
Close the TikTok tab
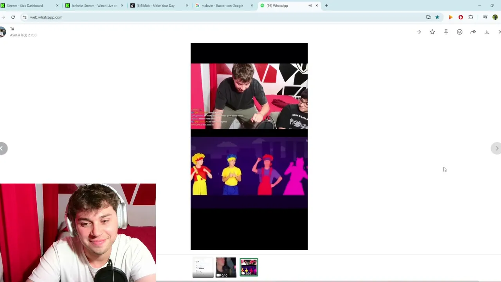pyautogui.click(x=187, y=5)
